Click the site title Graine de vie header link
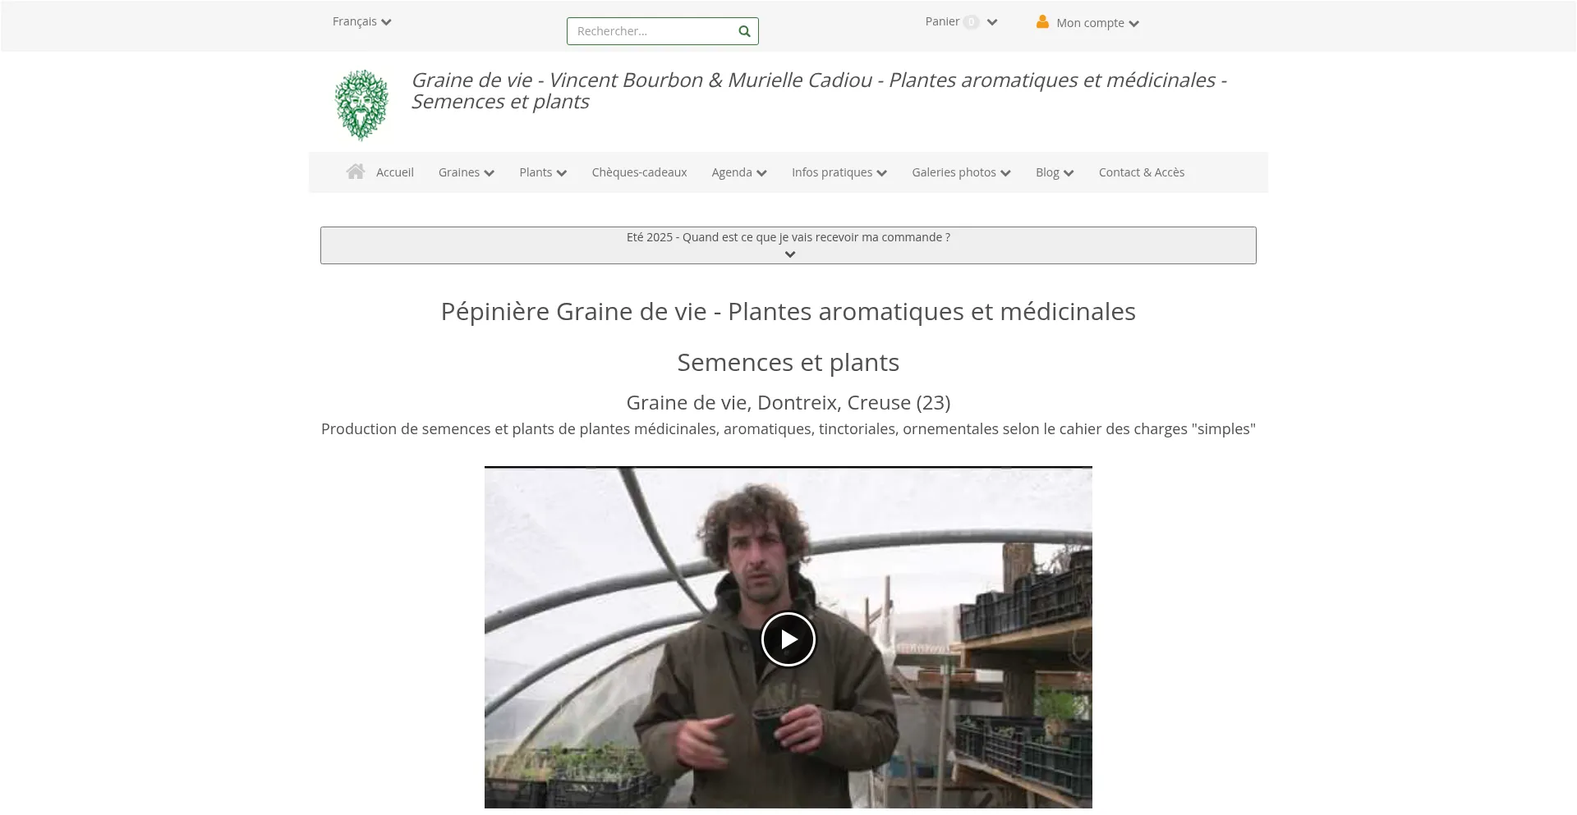 [x=819, y=91]
